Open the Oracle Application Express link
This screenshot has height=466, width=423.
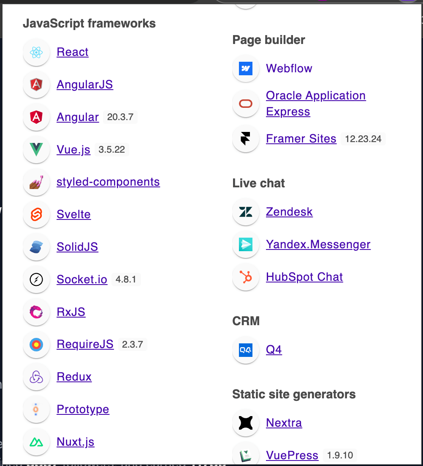pyautogui.click(x=315, y=96)
